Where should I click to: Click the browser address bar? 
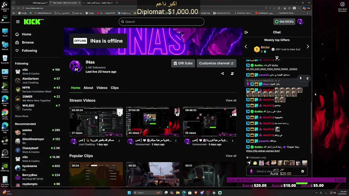pos(142,8)
